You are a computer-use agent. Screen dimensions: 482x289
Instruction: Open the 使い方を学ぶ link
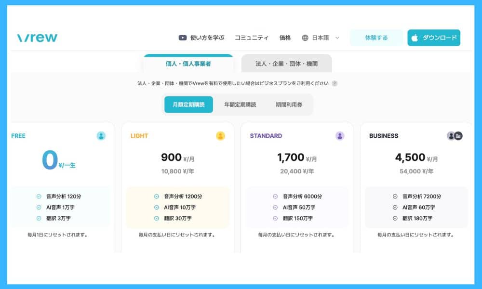point(207,38)
